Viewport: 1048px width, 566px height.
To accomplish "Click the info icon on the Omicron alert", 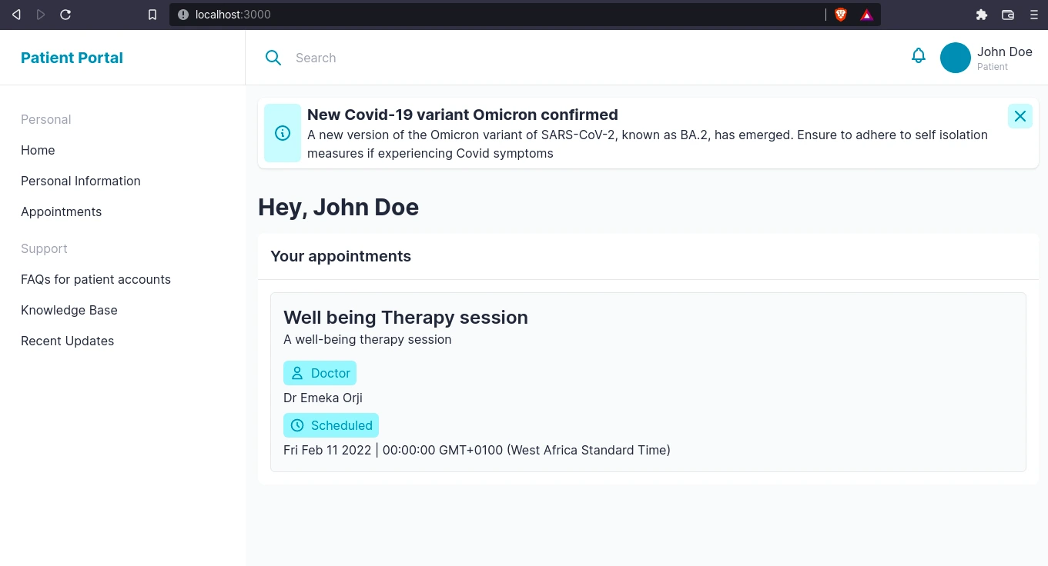I will [283, 133].
